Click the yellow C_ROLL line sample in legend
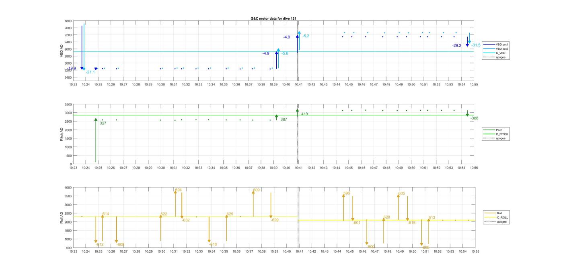 click(x=490, y=217)
